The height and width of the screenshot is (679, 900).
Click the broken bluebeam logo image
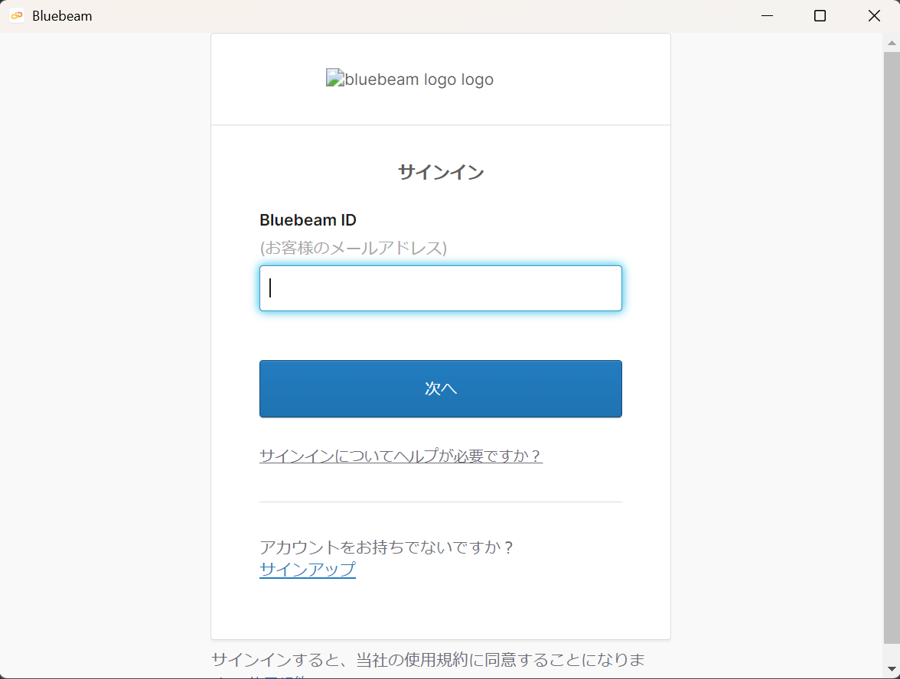[409, 79]
